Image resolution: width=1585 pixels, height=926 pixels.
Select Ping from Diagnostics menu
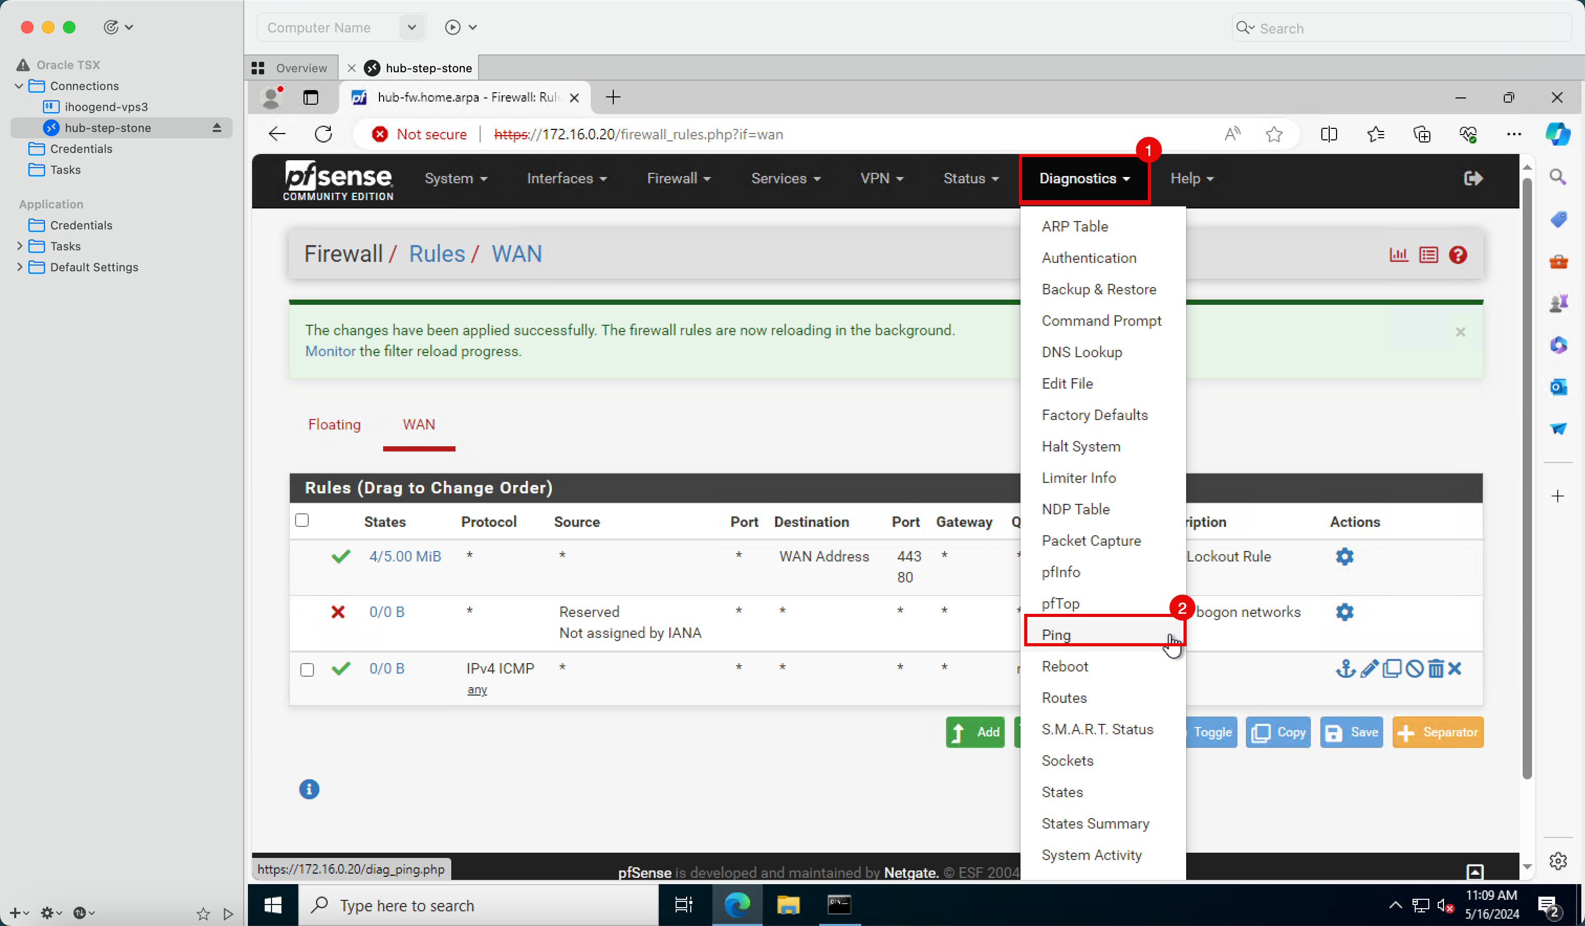(1056, 634)
